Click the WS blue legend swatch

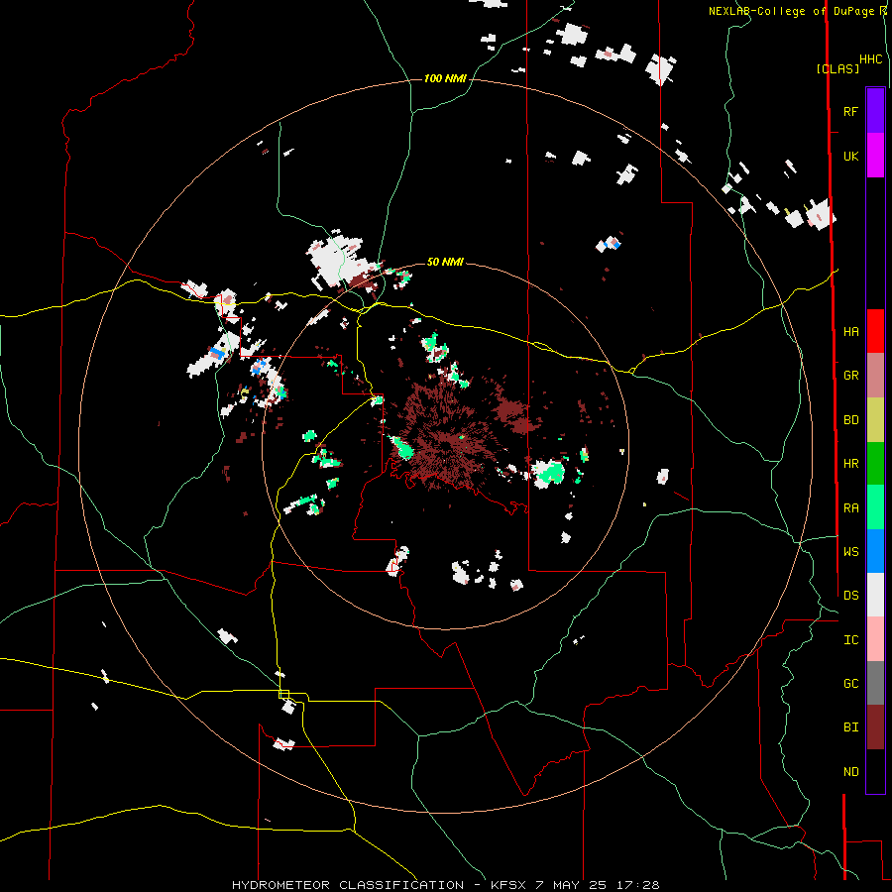pos(875,551)
